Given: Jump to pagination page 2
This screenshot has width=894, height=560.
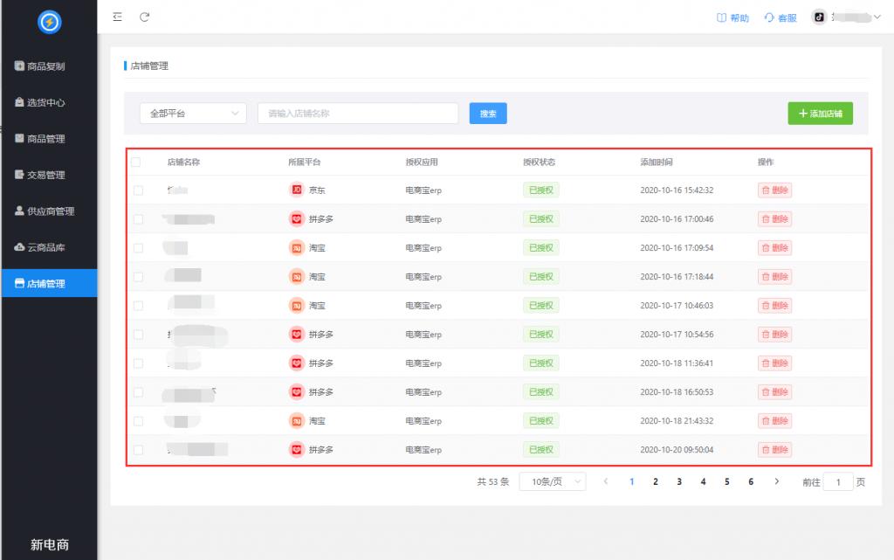Looking at the screenshot, I should coord(656,482).
